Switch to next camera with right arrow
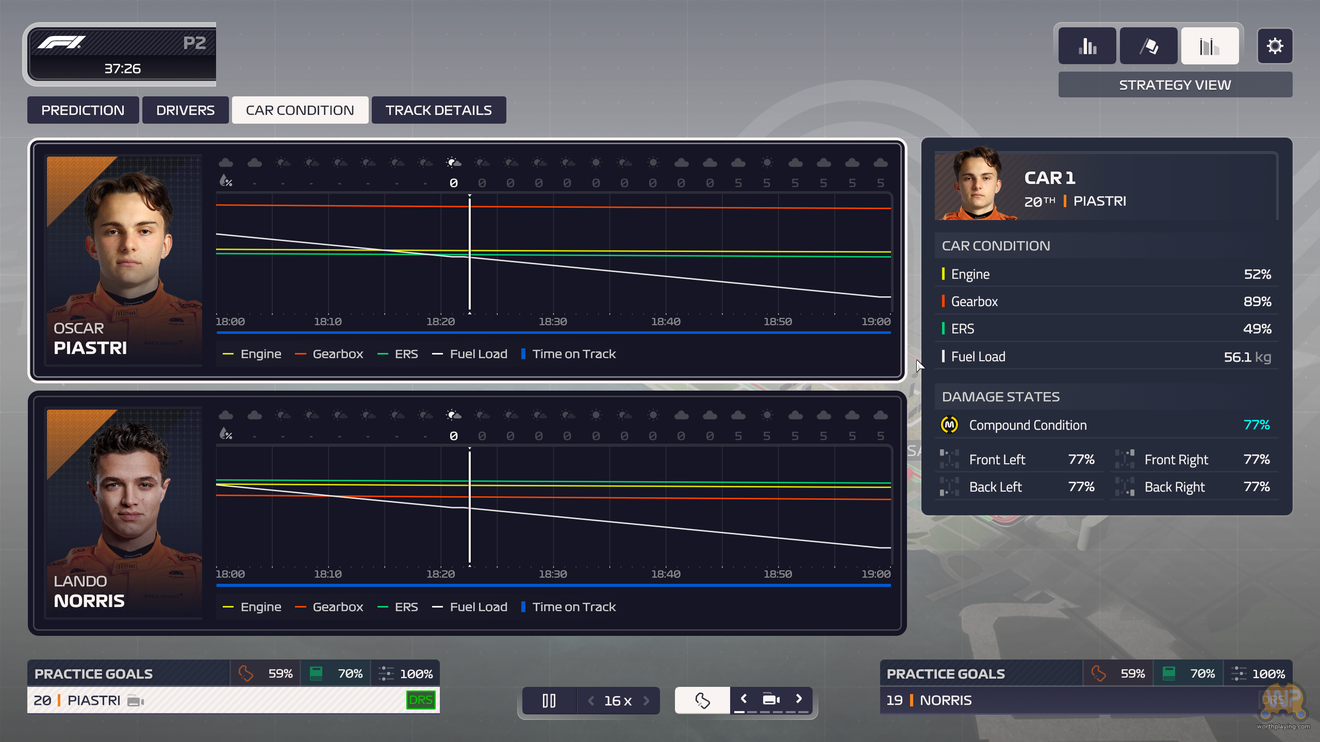 [799, 699]
